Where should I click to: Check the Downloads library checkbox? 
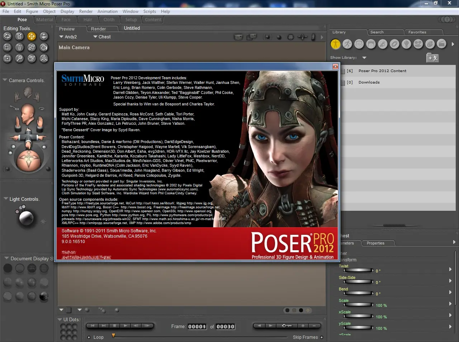click(x=343, y=82)
